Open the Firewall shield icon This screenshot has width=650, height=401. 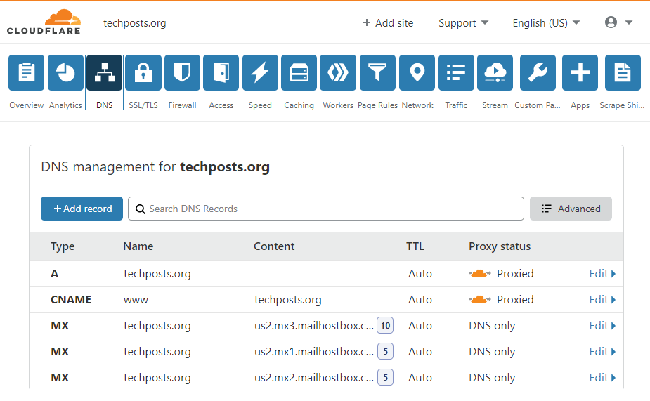[183, 73]
